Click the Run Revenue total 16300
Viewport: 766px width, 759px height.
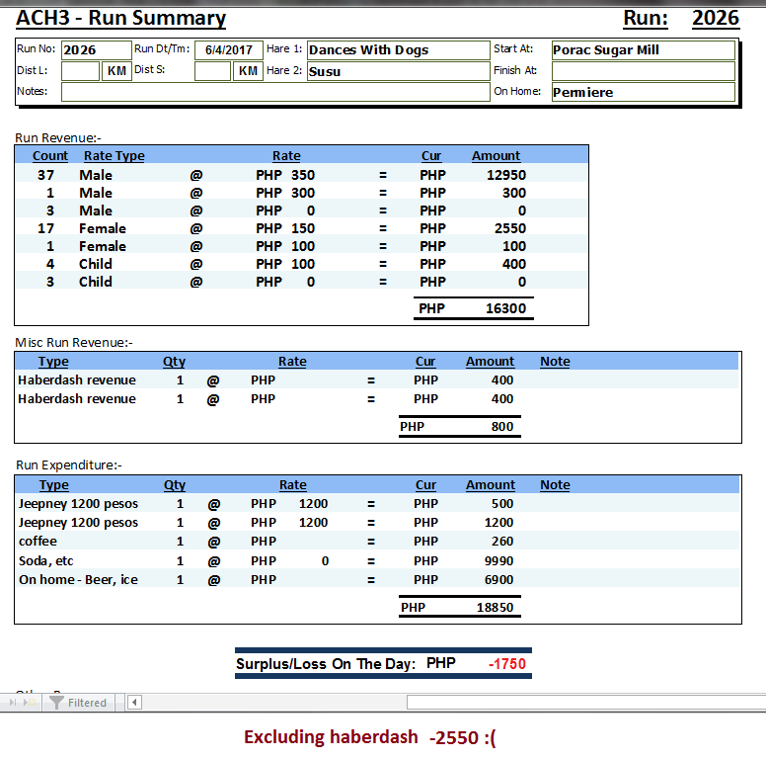pyautogui.click(x=505, y=309)
